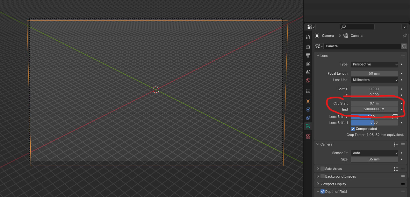
Task: Open the Tool properties tab
Action: pyautogui.click(x=308, y=37)
